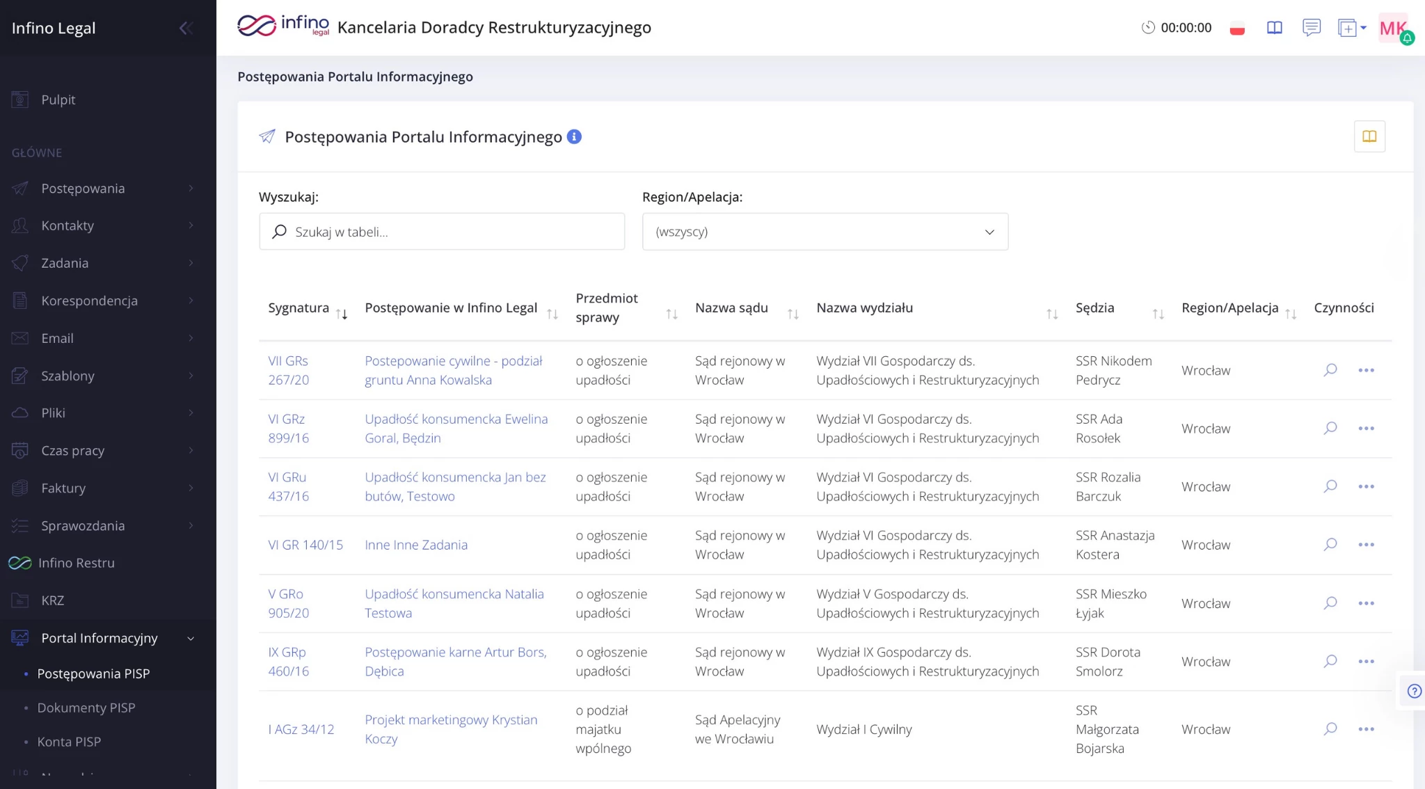Screen dimensions: 1425x789
Task: Sort table by Sygnatura column
Action: click(x=342, y=314)
